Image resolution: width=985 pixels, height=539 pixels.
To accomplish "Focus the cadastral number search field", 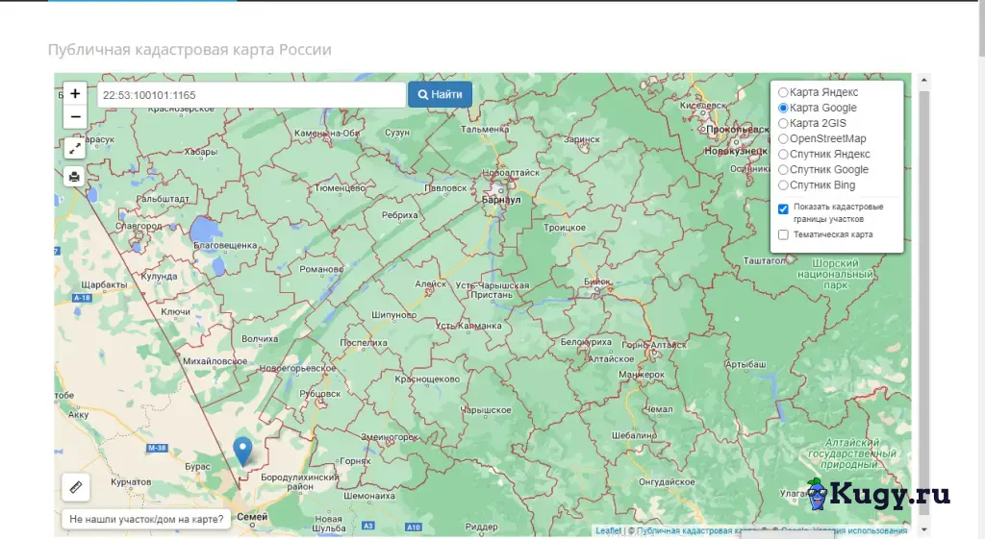I will [x=251, y=95].
